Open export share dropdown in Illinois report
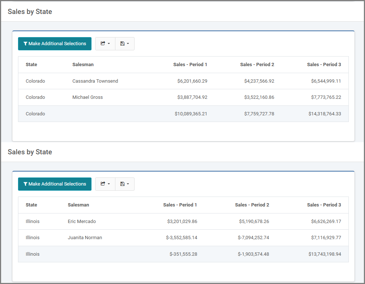The width and height of the screenshot is (365, 284). pyautogui.click(x=105, y=184)
